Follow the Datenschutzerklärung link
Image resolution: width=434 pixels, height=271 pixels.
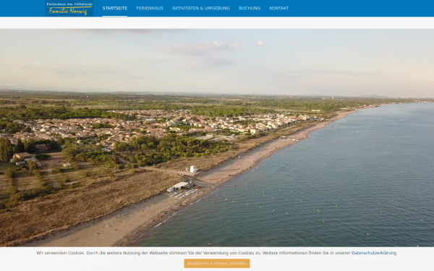click(x=374, y=253)
